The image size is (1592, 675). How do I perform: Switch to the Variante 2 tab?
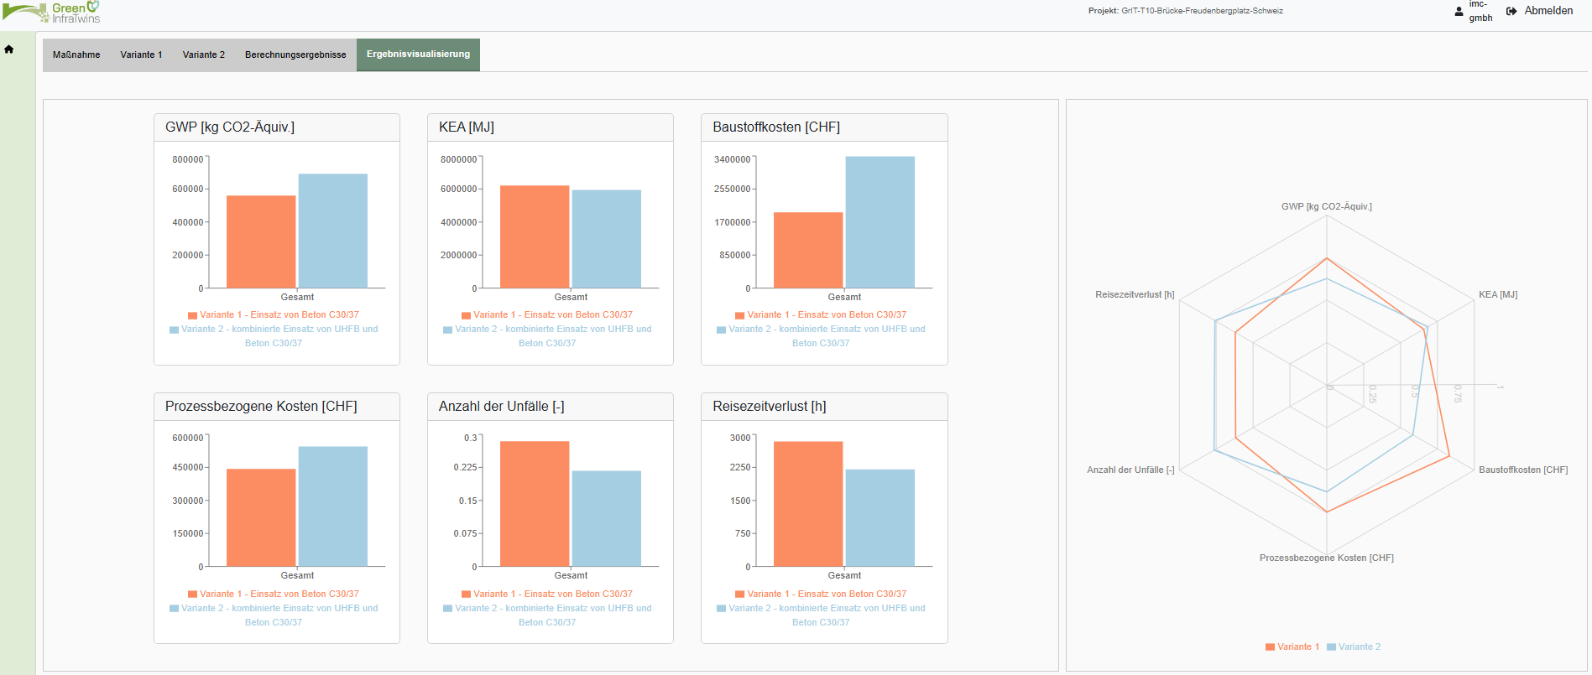pos(204,55)
